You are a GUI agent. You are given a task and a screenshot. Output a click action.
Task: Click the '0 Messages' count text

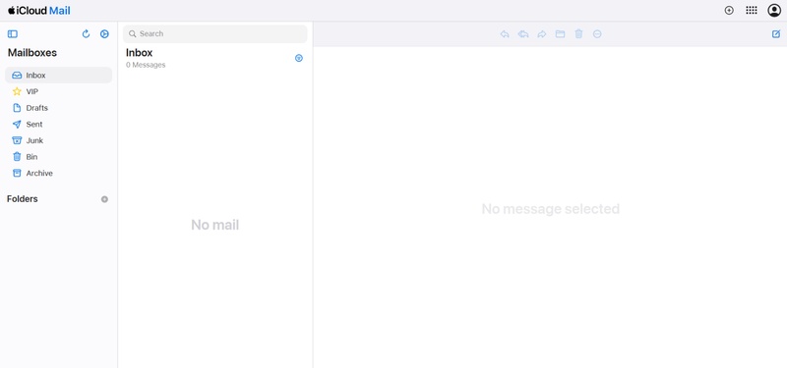tap(146, 65)
